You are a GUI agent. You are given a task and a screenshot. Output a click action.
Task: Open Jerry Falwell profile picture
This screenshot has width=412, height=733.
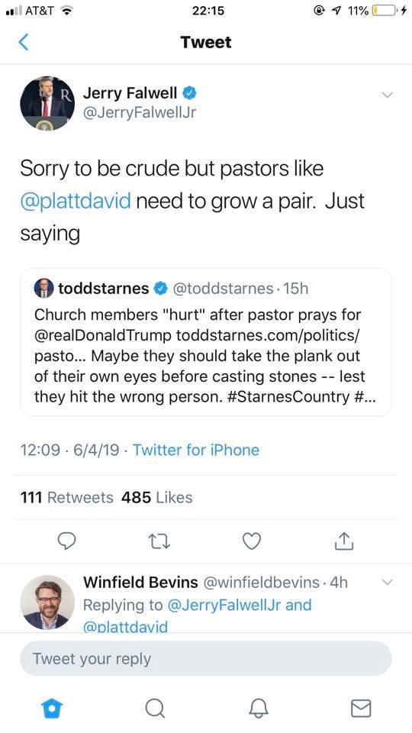coord(47,103)
